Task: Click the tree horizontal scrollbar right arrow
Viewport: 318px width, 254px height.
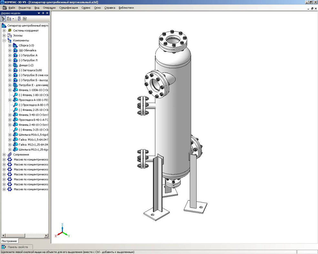Action: (46, 236)
